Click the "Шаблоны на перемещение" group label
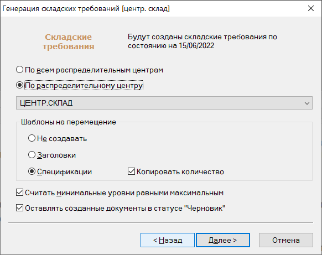This screenshot has width=322, height=255. (69, 122)
